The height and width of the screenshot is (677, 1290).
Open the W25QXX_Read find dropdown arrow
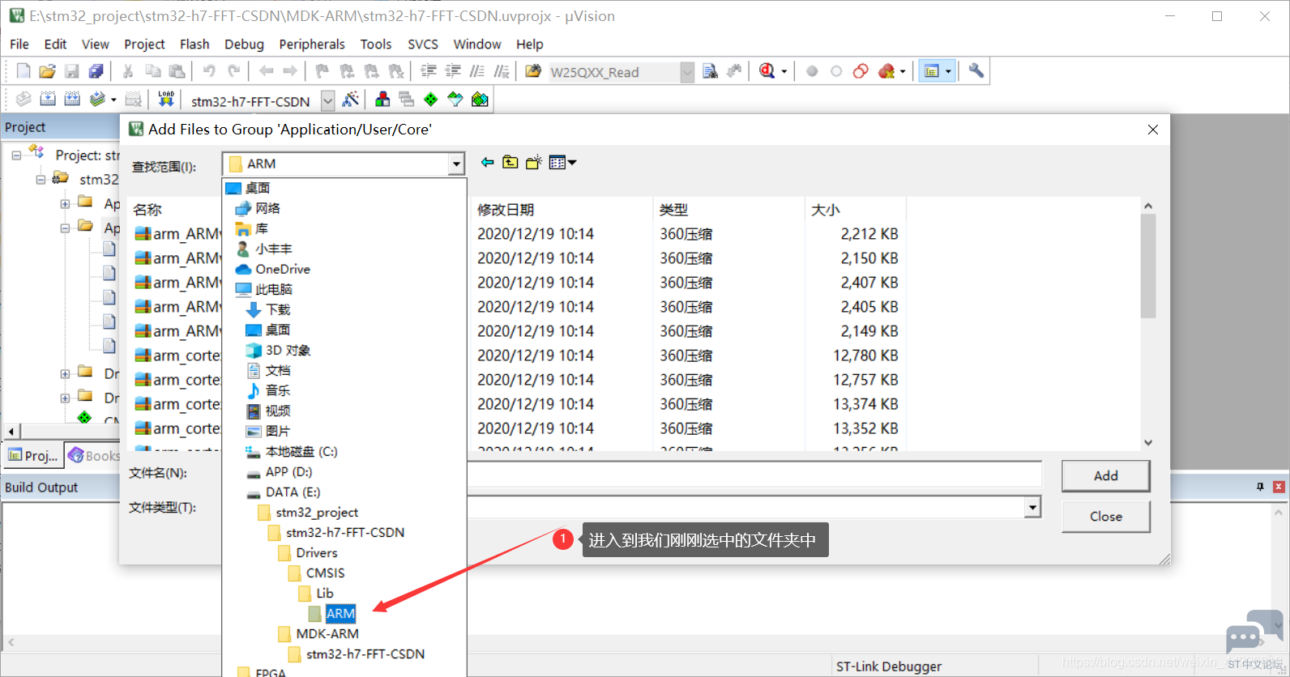click(687, 72)
